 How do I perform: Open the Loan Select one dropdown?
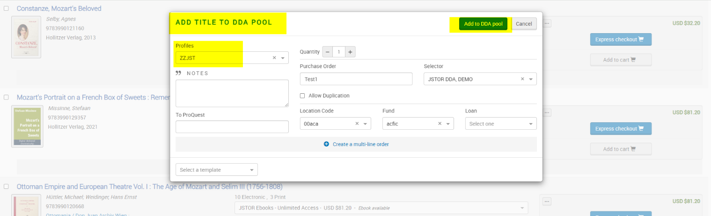[x=501, y=124]
